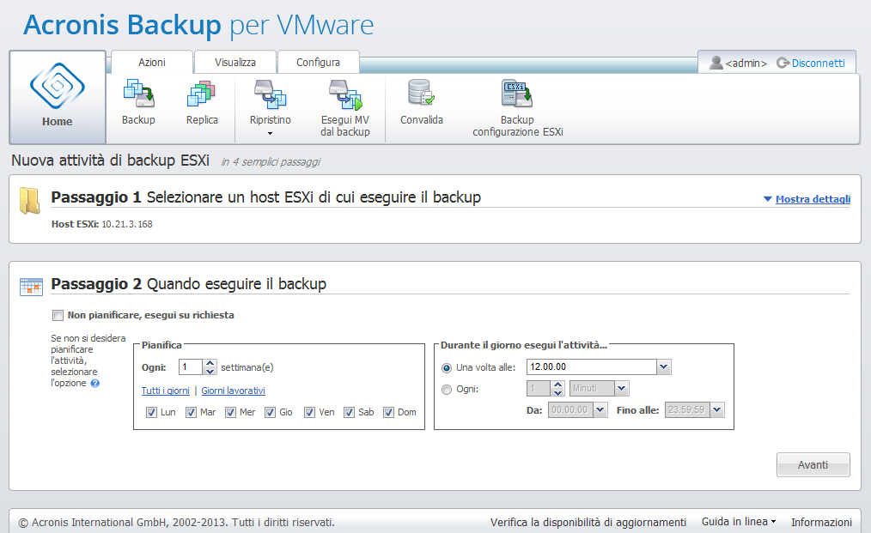Open the Guida in linea menu
Viewport: 871px width, 533px height.
[x=739, y=521]
